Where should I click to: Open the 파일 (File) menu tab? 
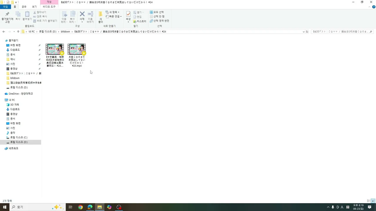coord(6,6)
